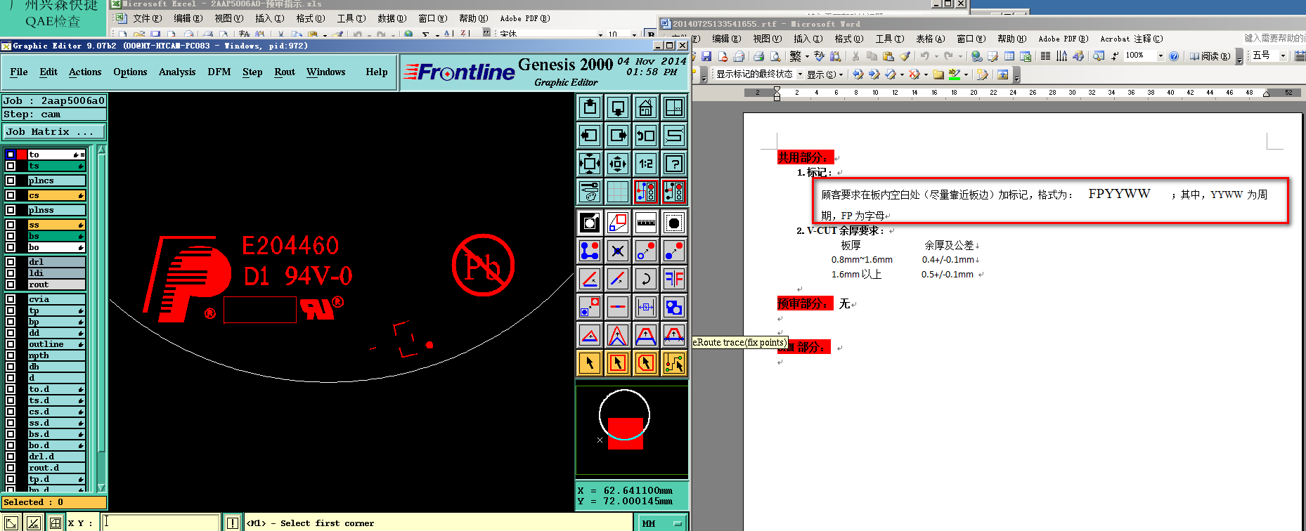Click the Home view icon
Image resolution: width=1306 pixels, height=531 pixels.
[x=646, y=107]
